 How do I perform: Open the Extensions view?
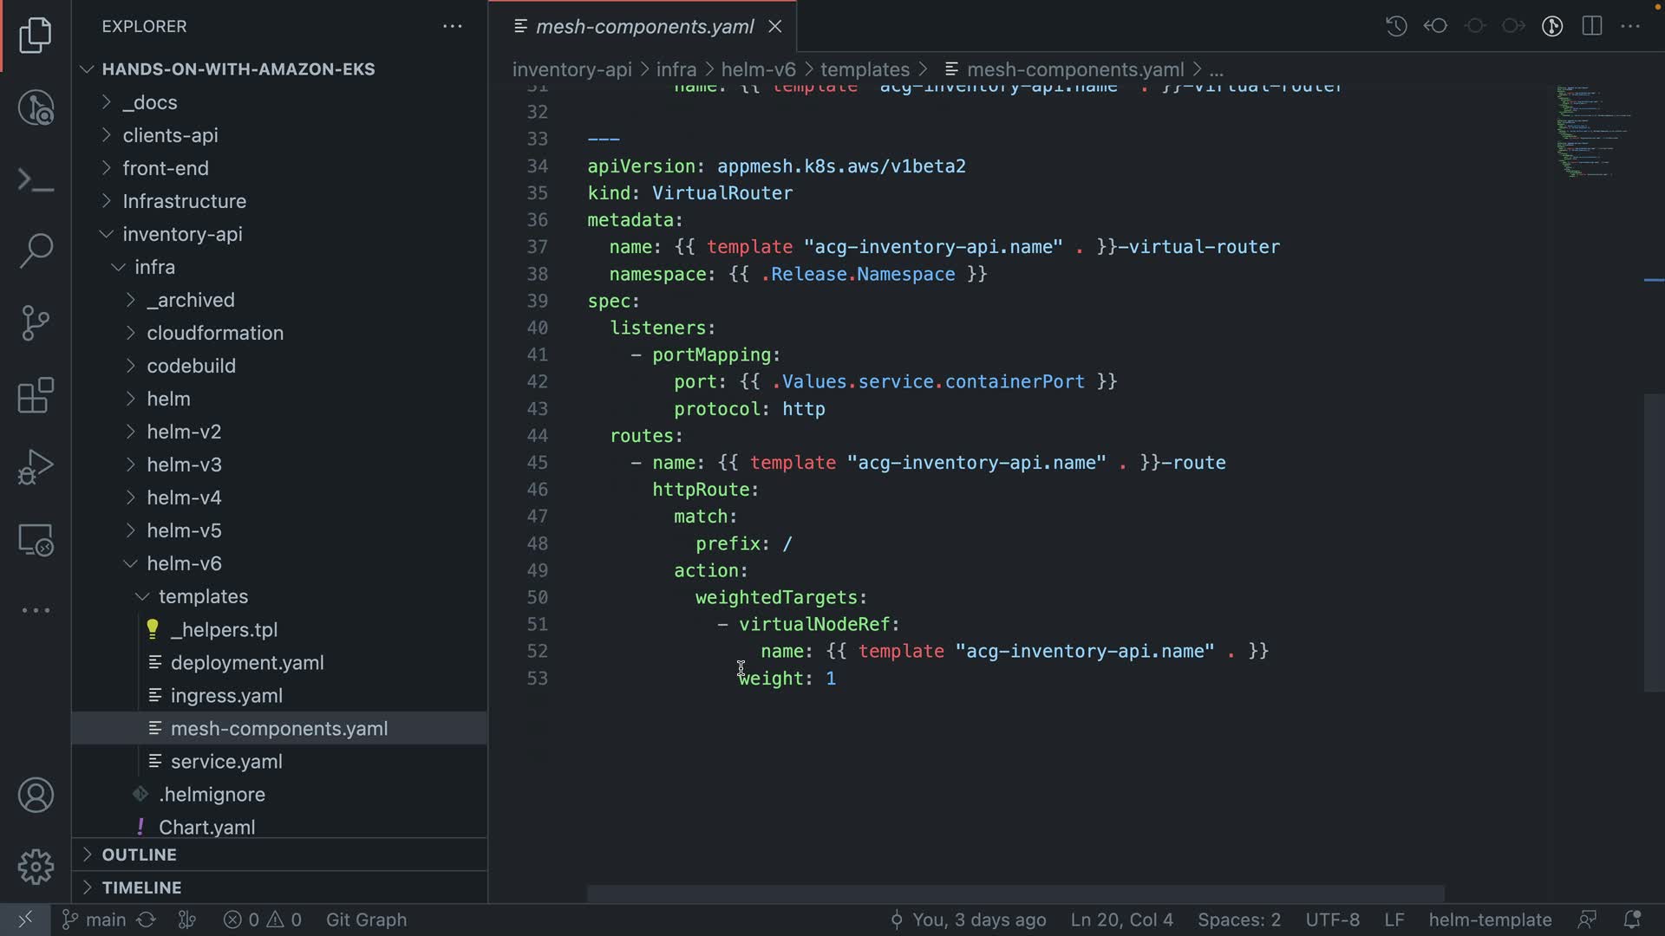pos(36,395)
